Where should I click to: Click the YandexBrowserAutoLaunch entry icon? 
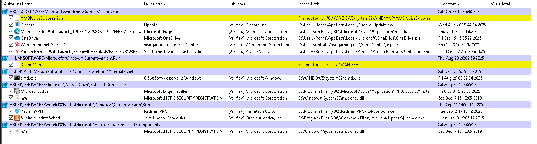pos(17,52)
